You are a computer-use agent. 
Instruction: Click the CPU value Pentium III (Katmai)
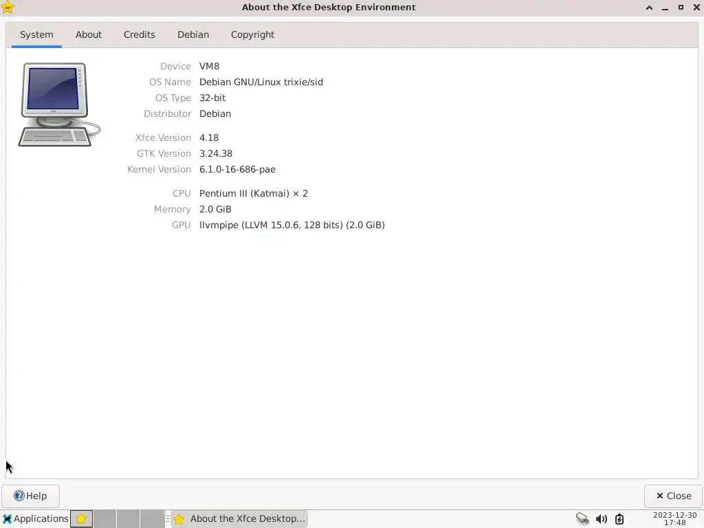coord(253,193)
